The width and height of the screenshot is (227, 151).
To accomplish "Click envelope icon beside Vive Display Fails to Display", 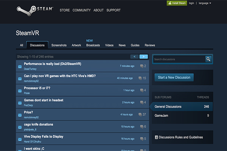I will click(x=20, y=139).
